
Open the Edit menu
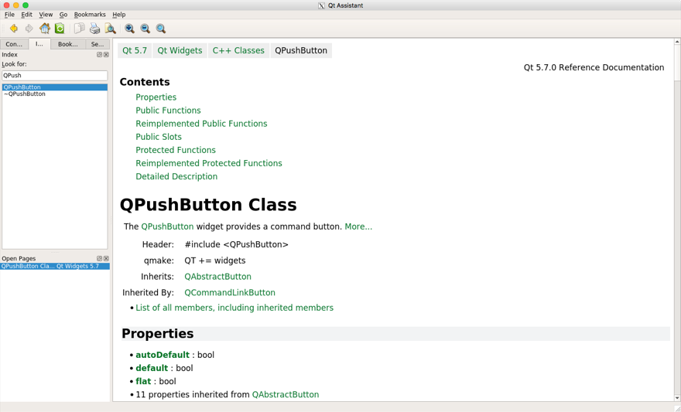27,15
